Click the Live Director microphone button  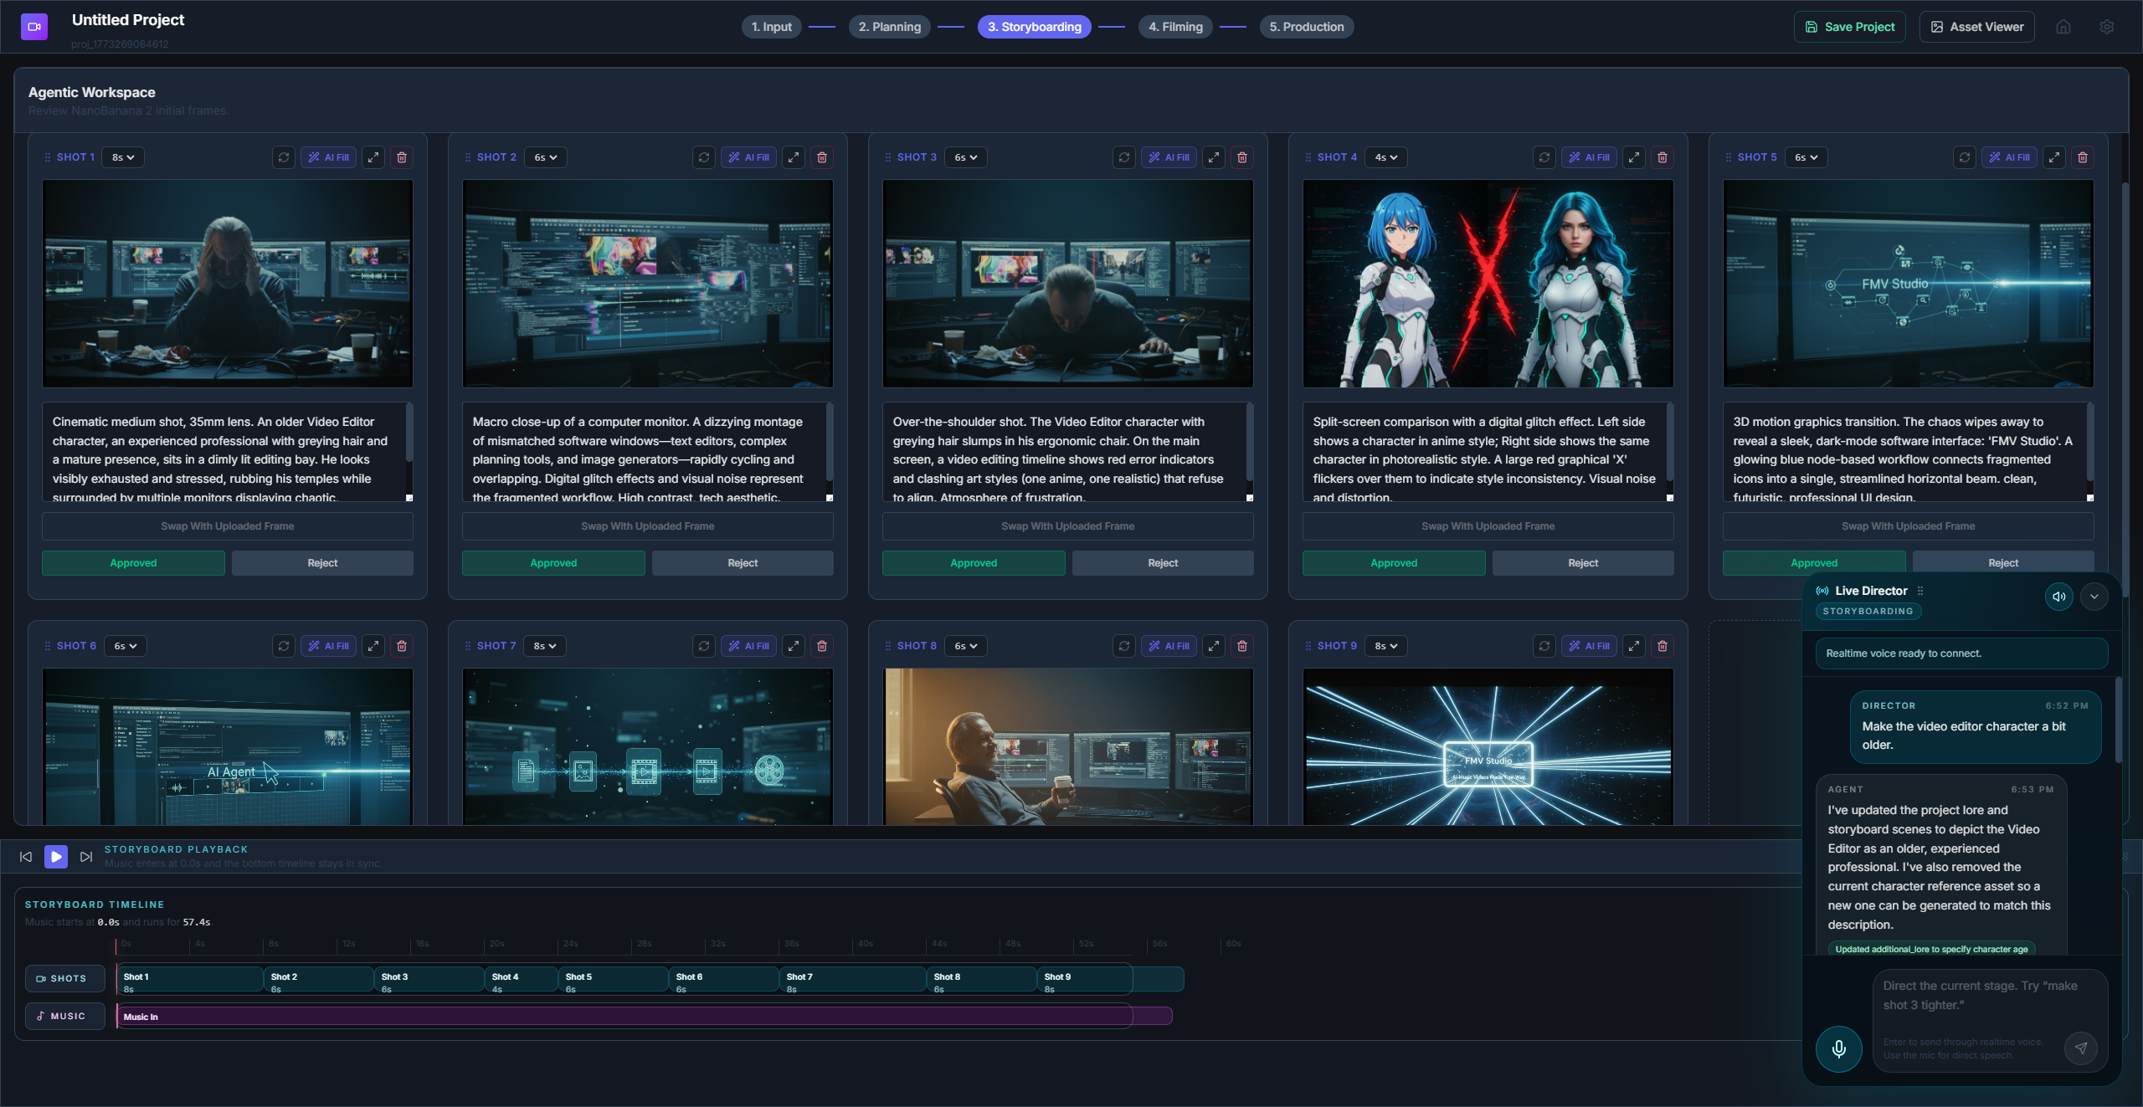click(1838, 1048)
